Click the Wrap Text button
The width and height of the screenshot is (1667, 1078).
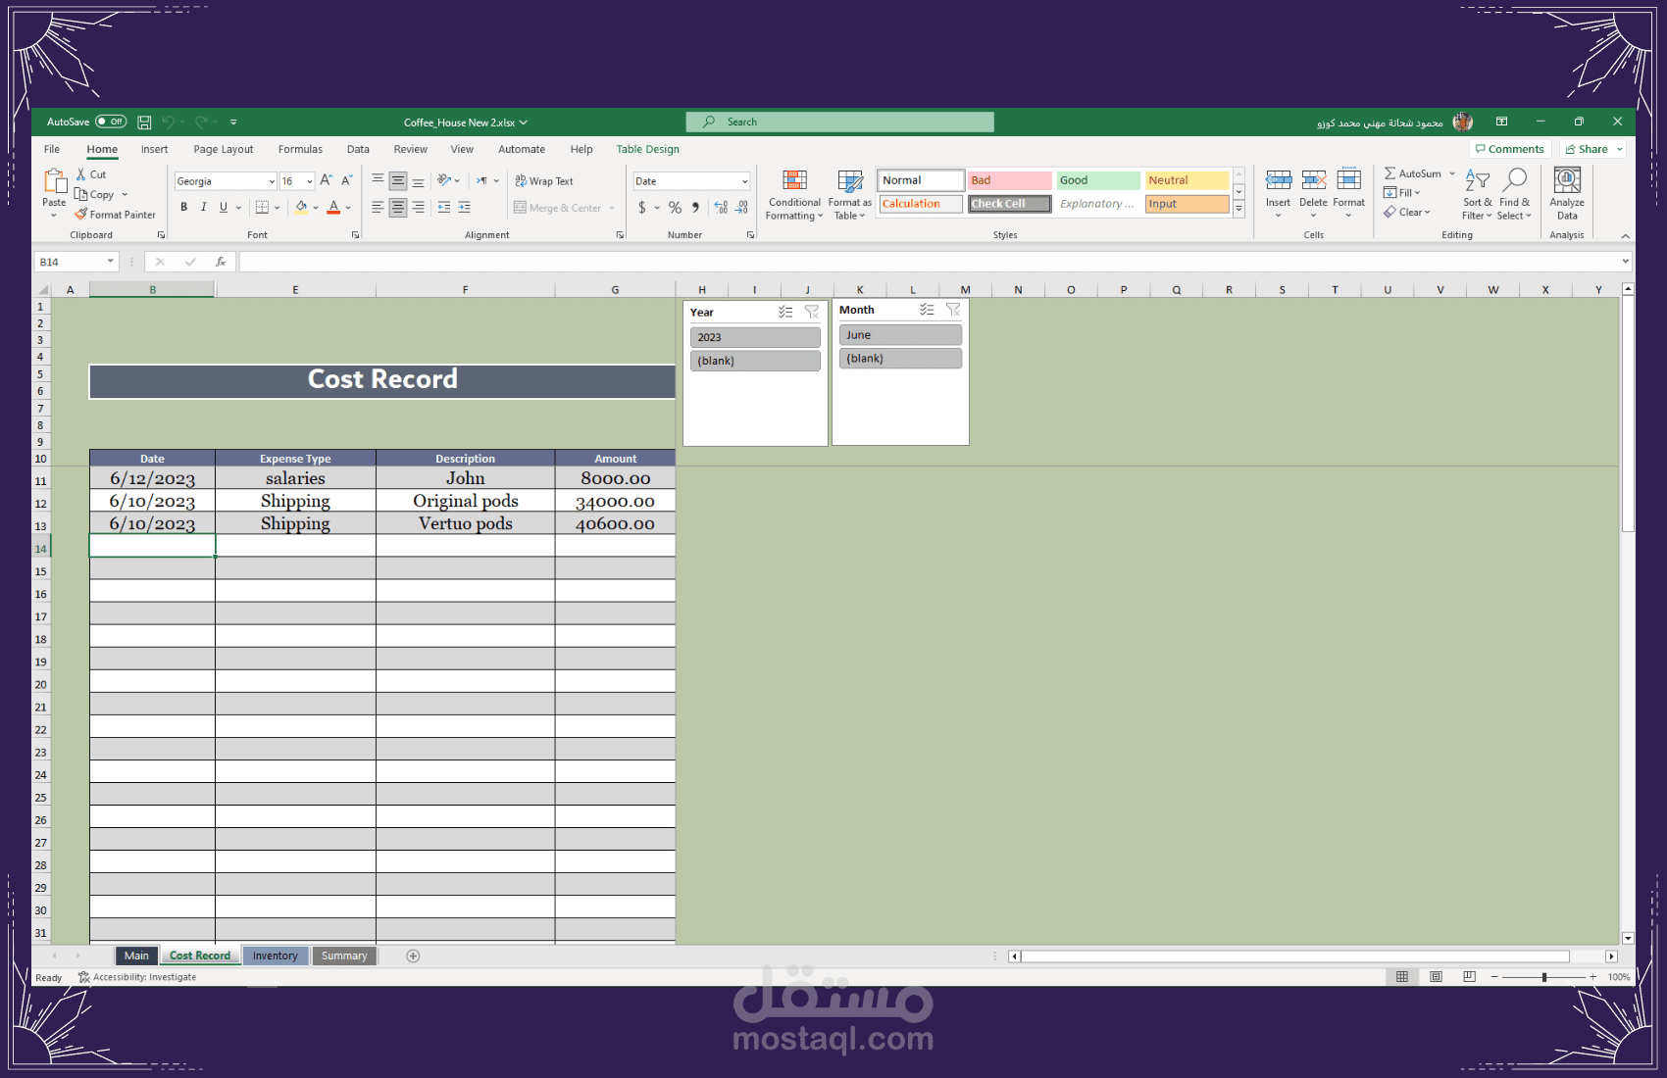(544, 181)
